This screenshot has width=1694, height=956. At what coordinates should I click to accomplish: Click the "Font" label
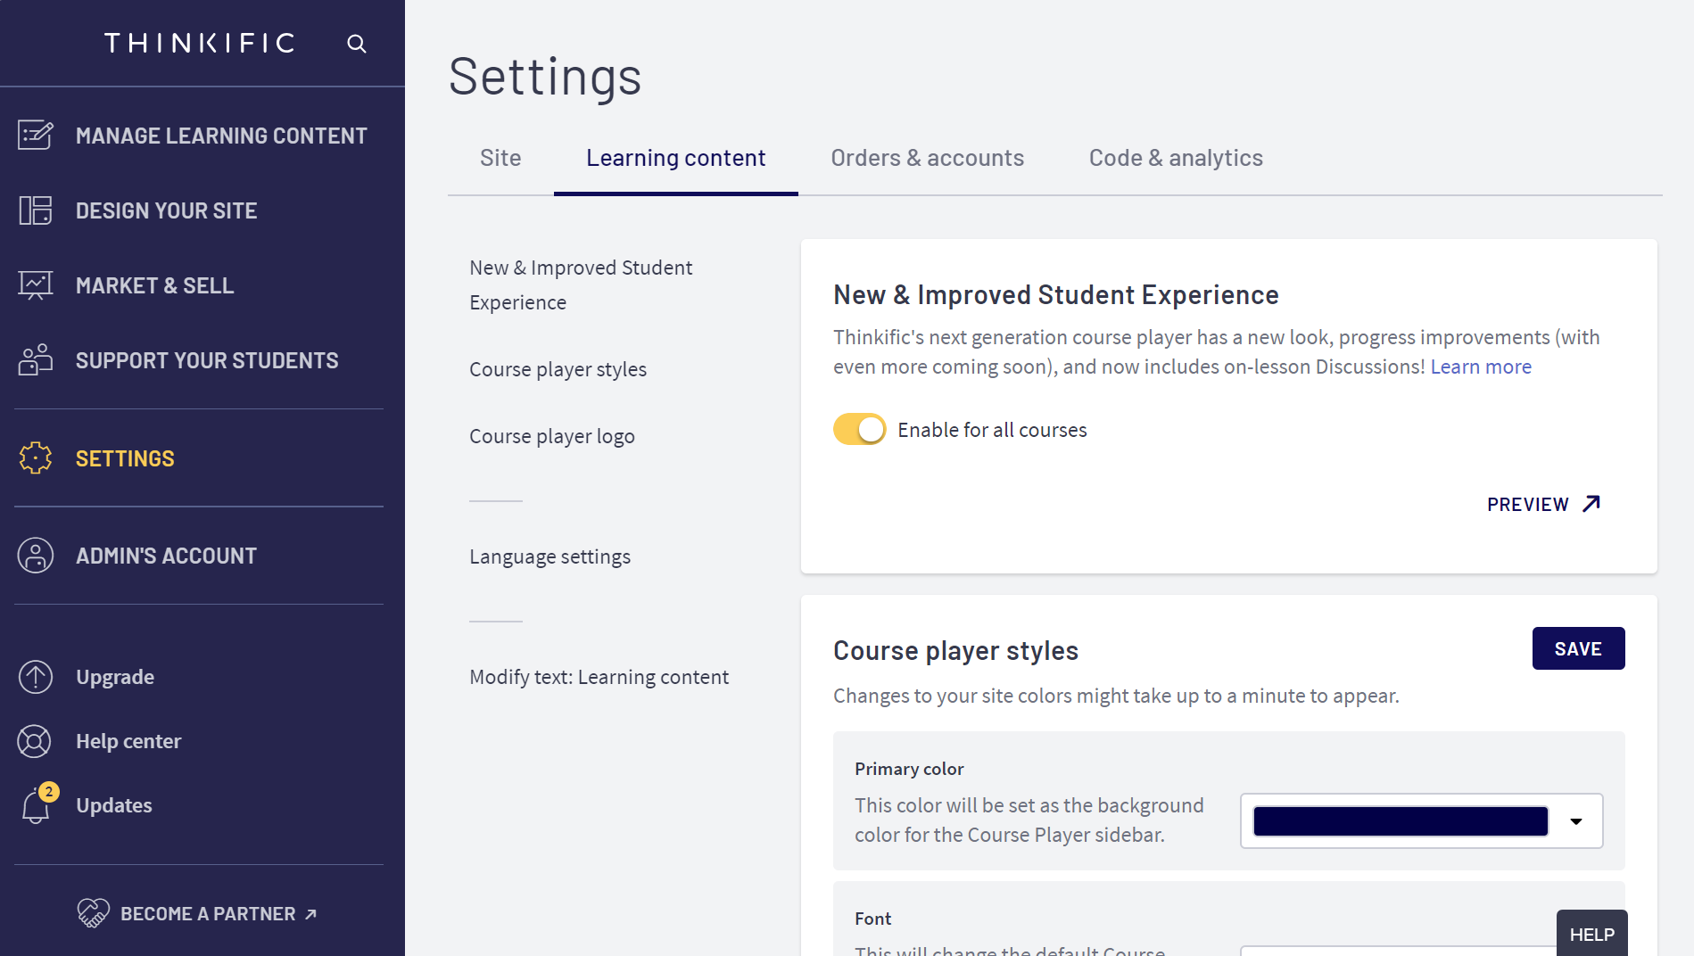pos(872,919)
